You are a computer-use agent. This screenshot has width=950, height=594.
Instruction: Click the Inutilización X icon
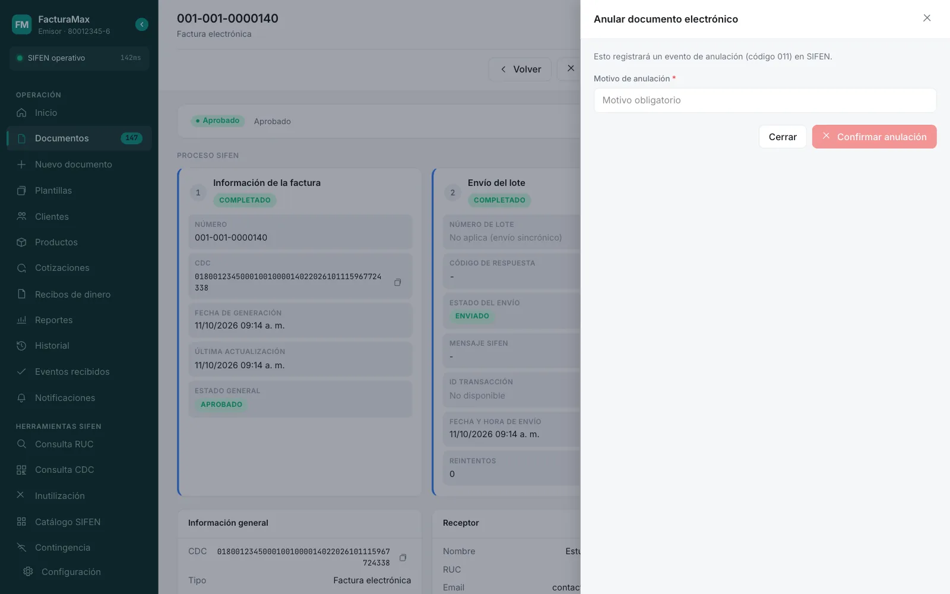[20, 495]
